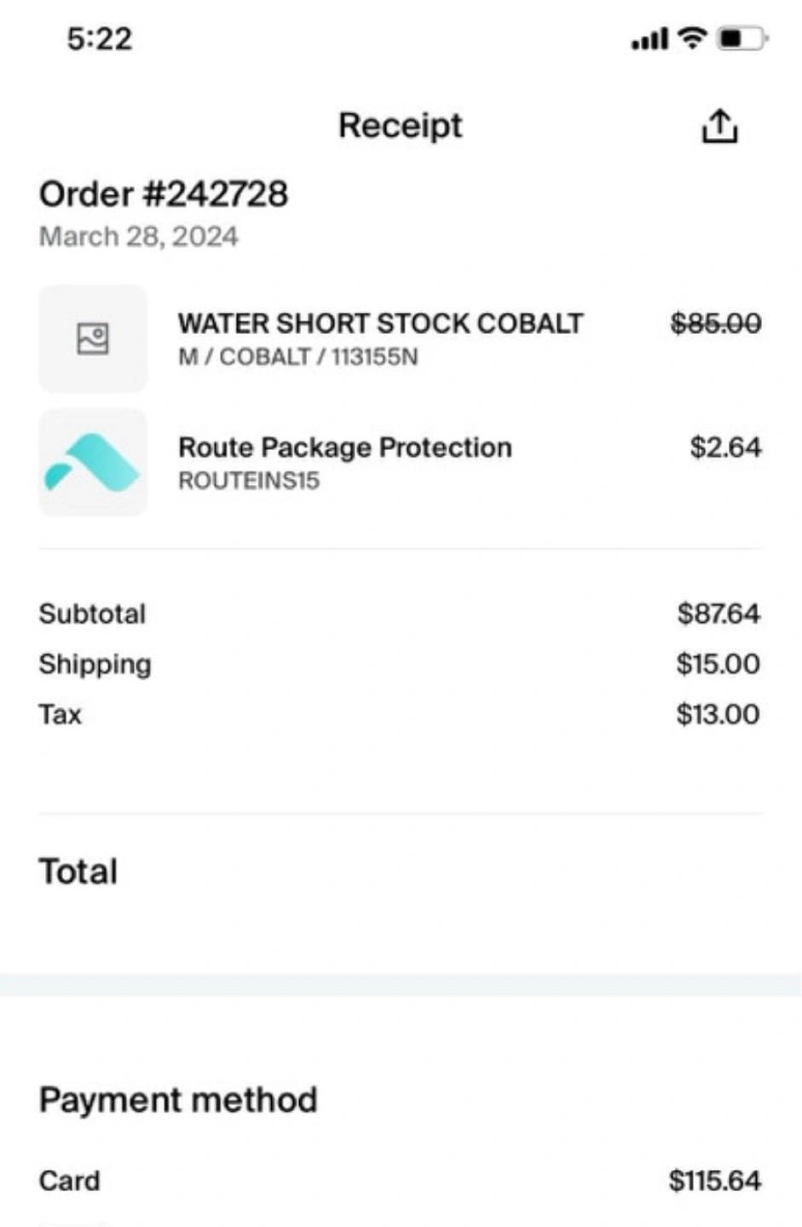This screenshot has width=802, height=1227.
Task: Open the Water Short product image placeholder
Action: pyautogui.click(x=93, y=339)
